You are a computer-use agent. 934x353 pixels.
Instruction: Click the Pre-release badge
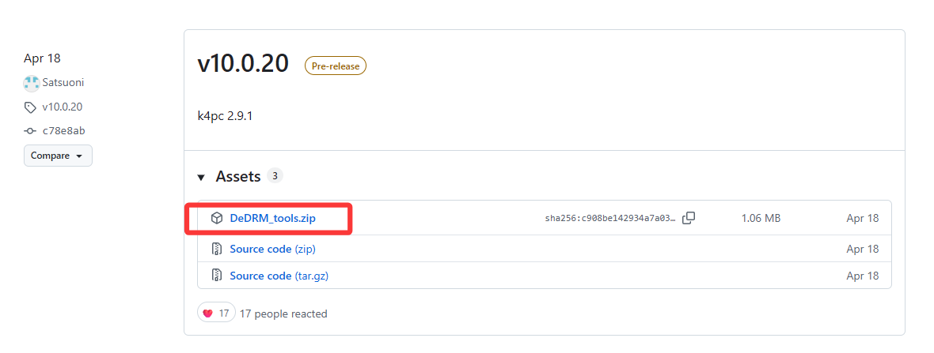(x=336, y=66)
